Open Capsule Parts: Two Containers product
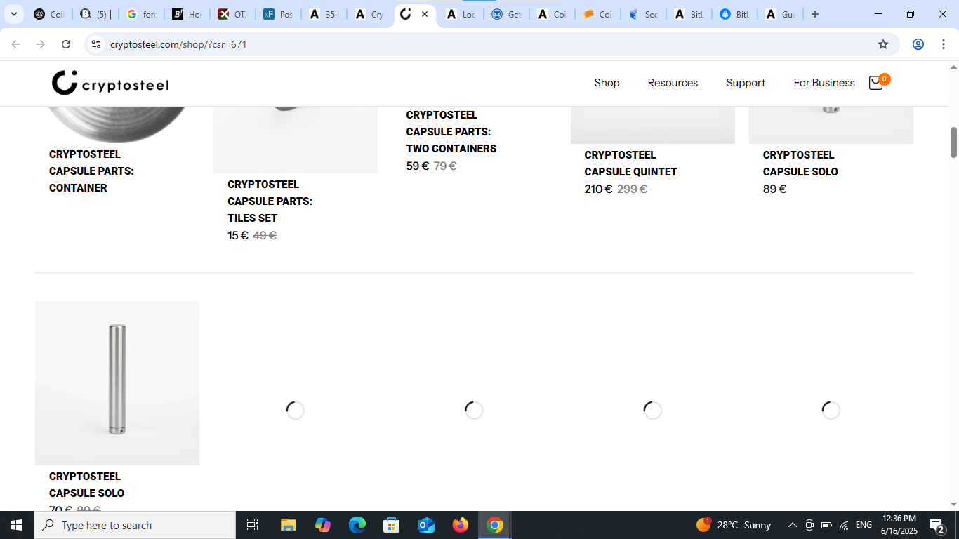959x539 pixels. coord(451,132)
